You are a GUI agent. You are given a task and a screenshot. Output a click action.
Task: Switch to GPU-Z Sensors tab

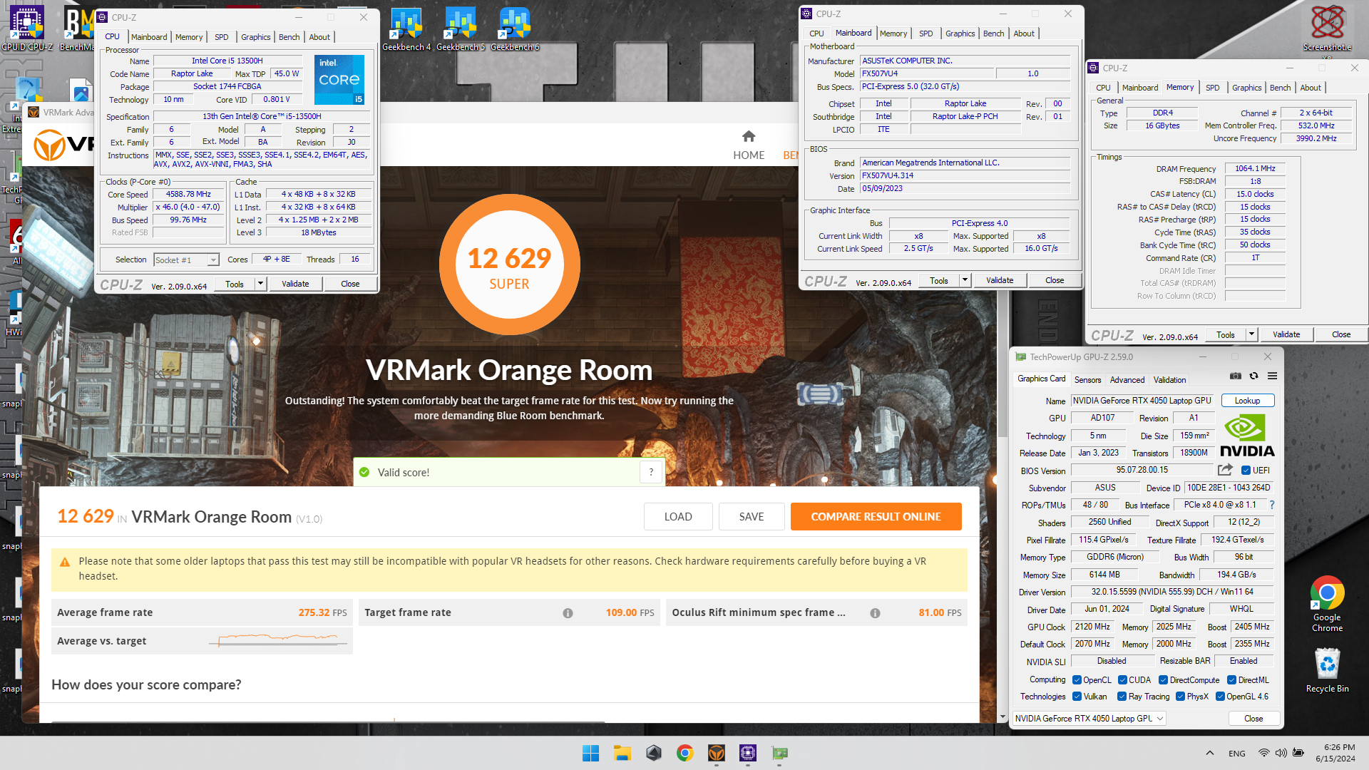1087,380
